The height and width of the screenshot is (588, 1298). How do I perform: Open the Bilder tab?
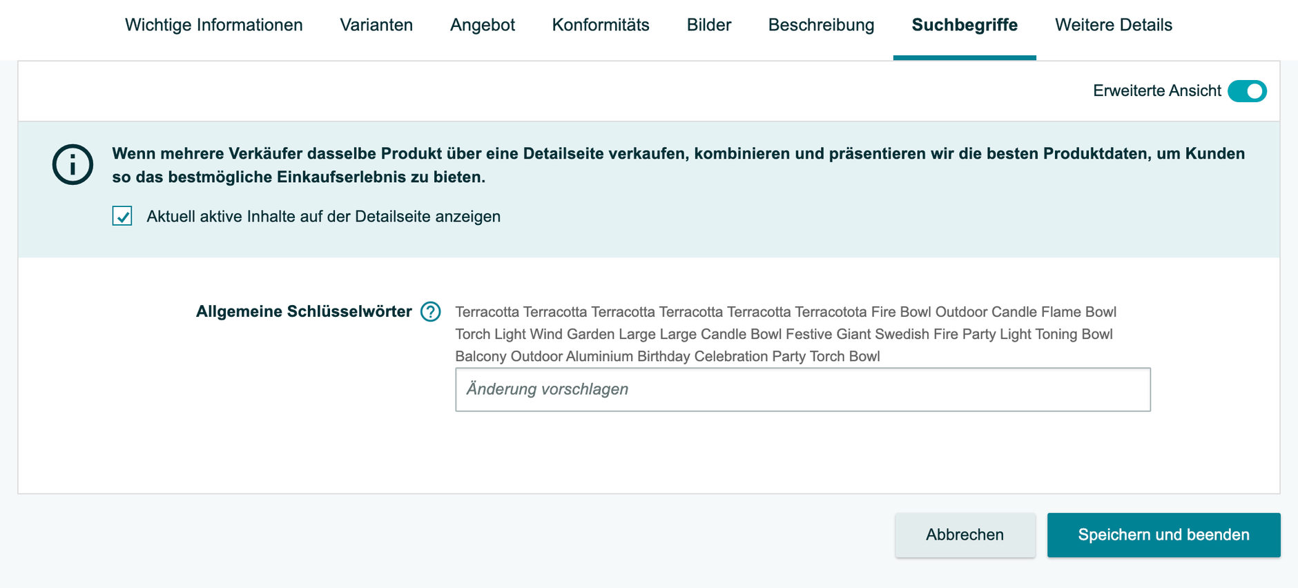pos(709,26)
